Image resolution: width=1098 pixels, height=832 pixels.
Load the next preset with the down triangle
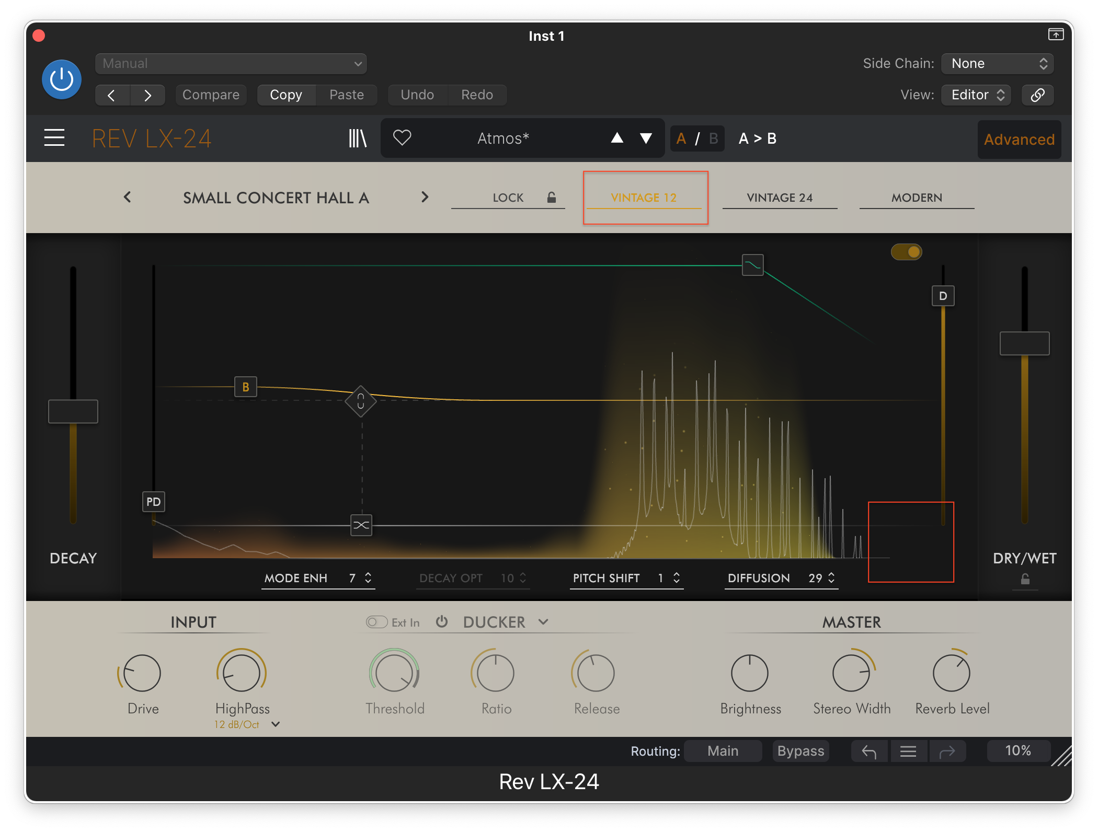pyautogui.click(x=646, y=138)
